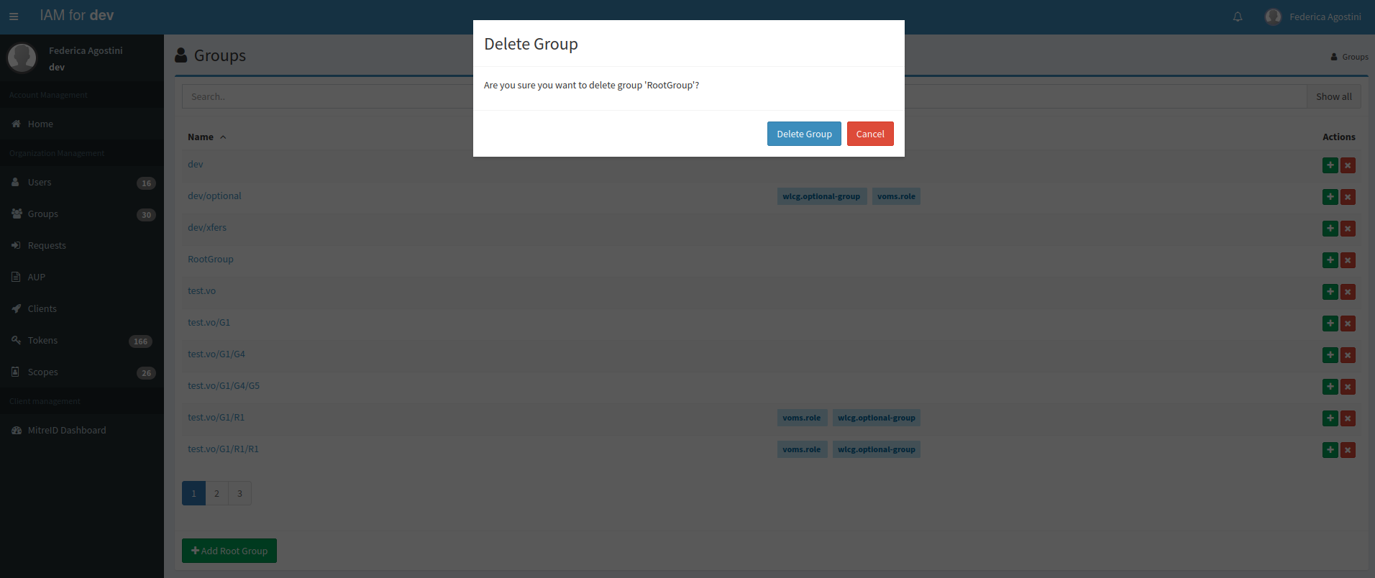Open Requests in the sidebar
Screen dimensions: 1375x578
(x=82, y=246)
